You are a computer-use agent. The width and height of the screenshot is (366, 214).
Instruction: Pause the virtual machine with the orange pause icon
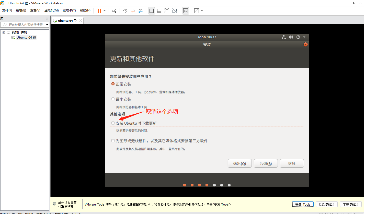tap(99, 11)
